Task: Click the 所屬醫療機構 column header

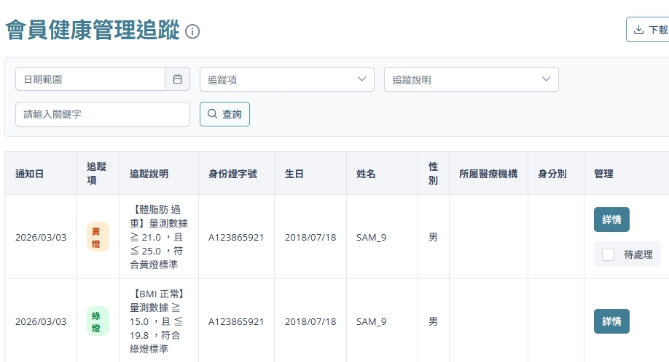Action: [x=488, y=174]
